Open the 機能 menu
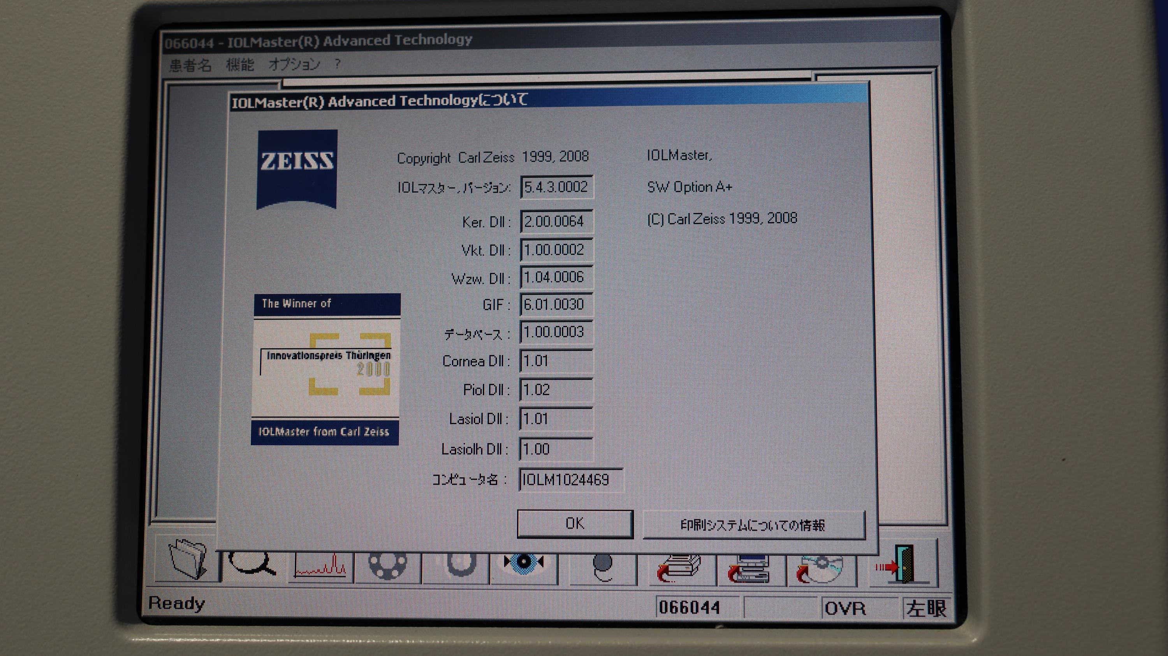Viewport: 1168px width, 656px height. (x=240, y=65)
